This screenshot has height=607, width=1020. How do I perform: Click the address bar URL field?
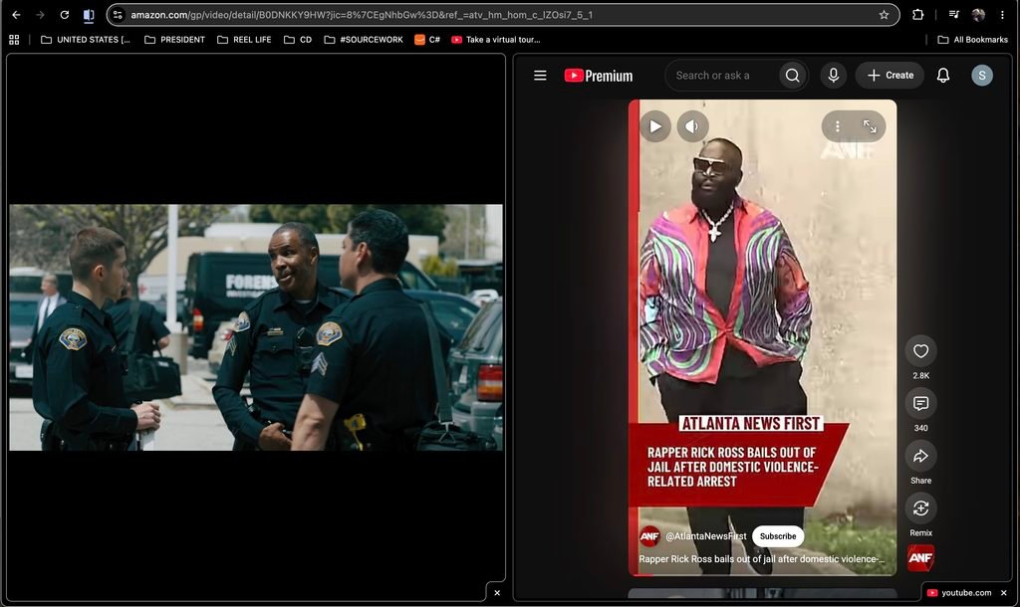pos(501,15)
